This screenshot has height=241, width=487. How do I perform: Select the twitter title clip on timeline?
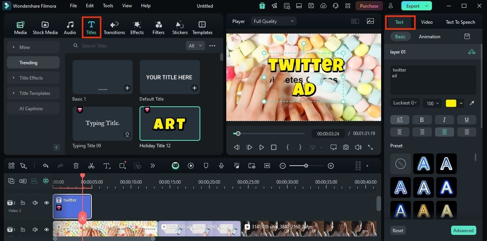72,207
